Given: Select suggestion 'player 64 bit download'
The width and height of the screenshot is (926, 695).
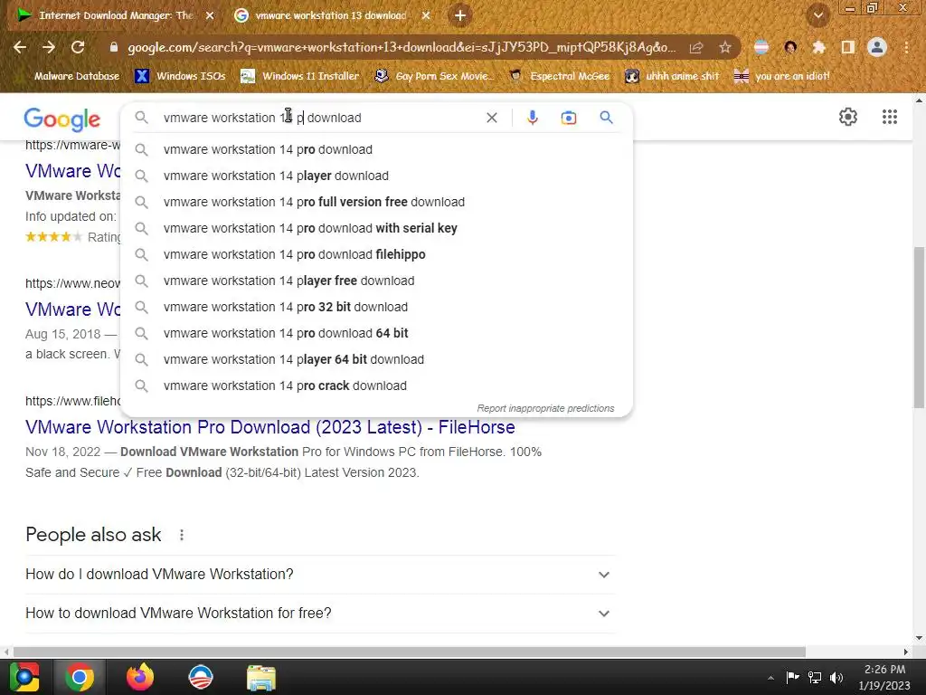Looking at the screenshot, I should pos(376,359).
